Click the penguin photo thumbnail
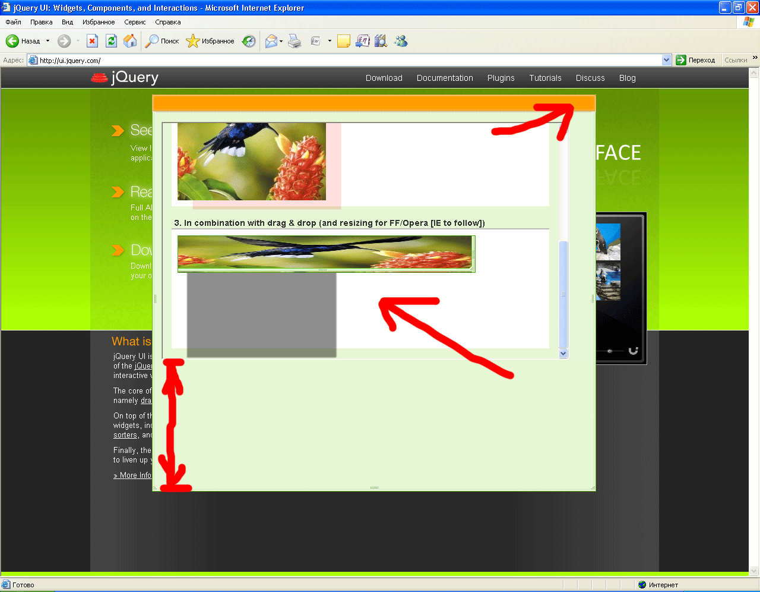760x592 pixels. point(607,241)
